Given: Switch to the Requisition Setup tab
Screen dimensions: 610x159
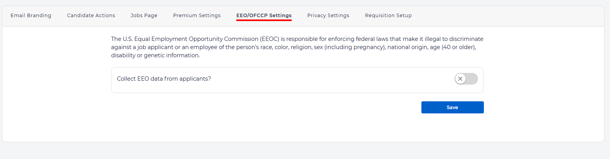Looking at the screenshot, I should tap(388, 16).
